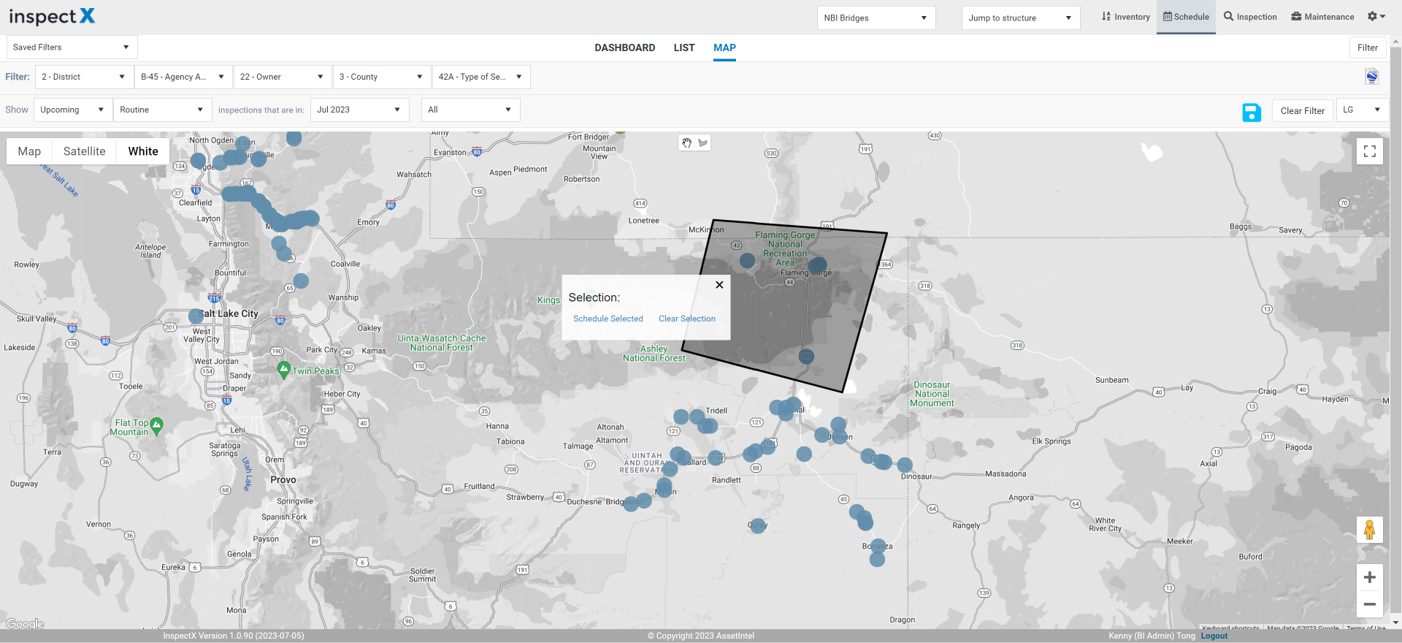Switch basemap to White style
The height and width of the screenshot is (643, 1402).
pyautogui.click(x=143, y=151)
